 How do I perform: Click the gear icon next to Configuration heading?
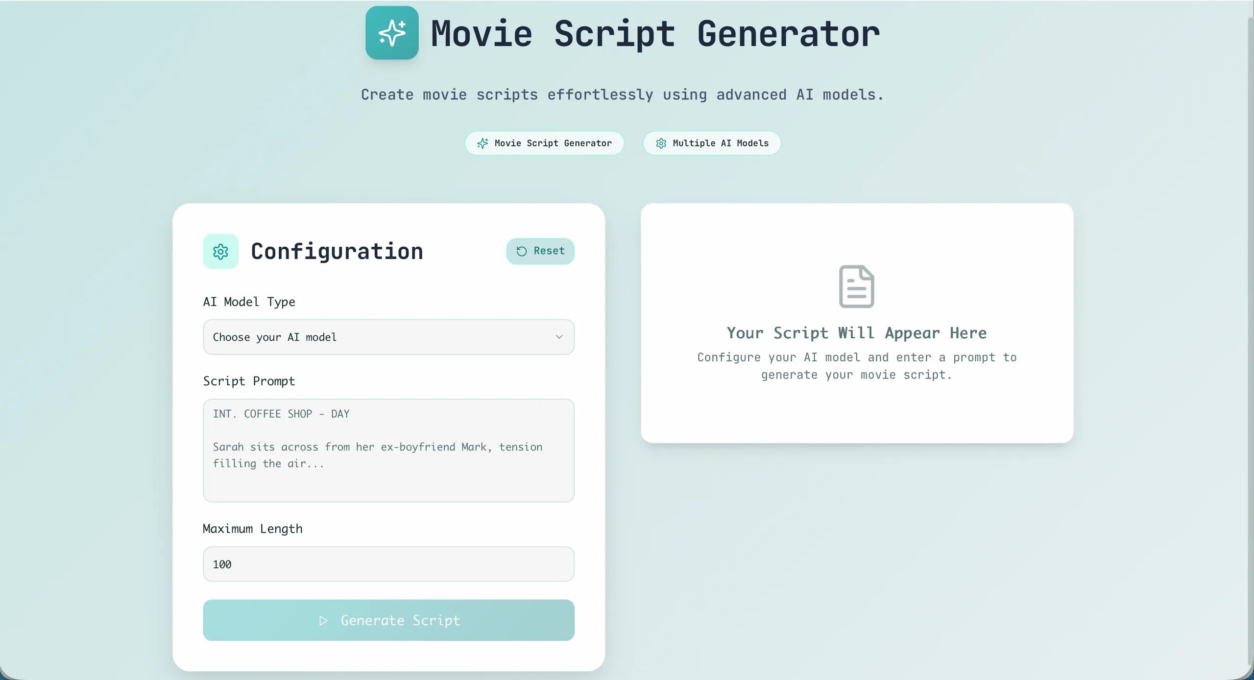220,251
